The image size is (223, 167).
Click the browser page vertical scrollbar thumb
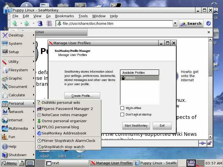point(210,59)
